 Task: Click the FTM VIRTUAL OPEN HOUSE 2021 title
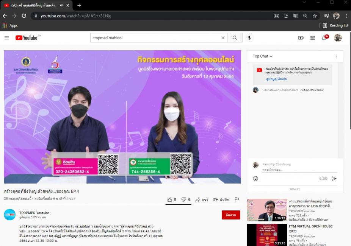tap(310, 229)
